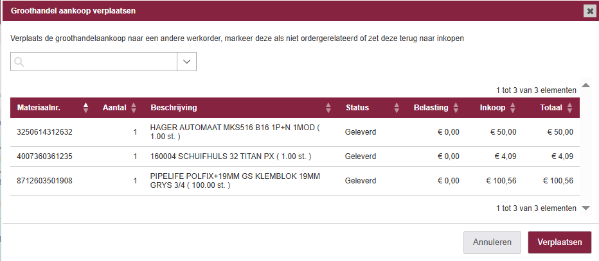The height and width of the screenshot is (261, 599).
Task: Open the work order dropdown arrow
Action: (186, 62)
